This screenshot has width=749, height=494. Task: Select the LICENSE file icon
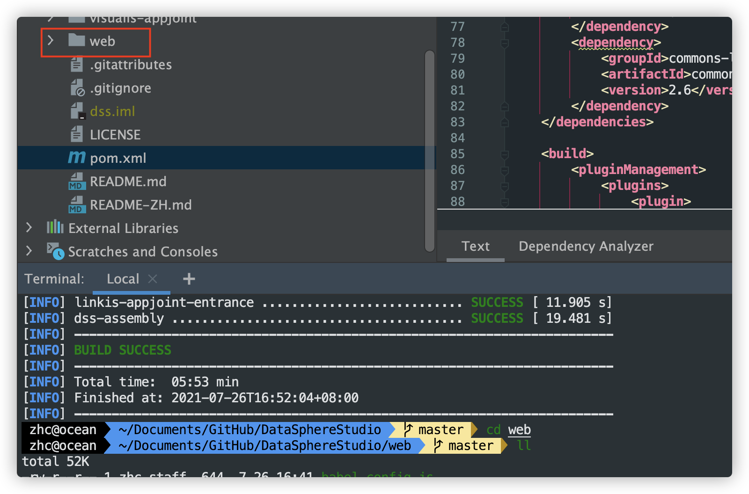(77, 134)
